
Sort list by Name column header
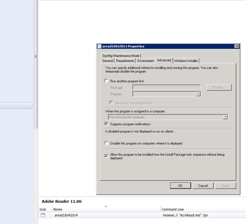point(106,209)
